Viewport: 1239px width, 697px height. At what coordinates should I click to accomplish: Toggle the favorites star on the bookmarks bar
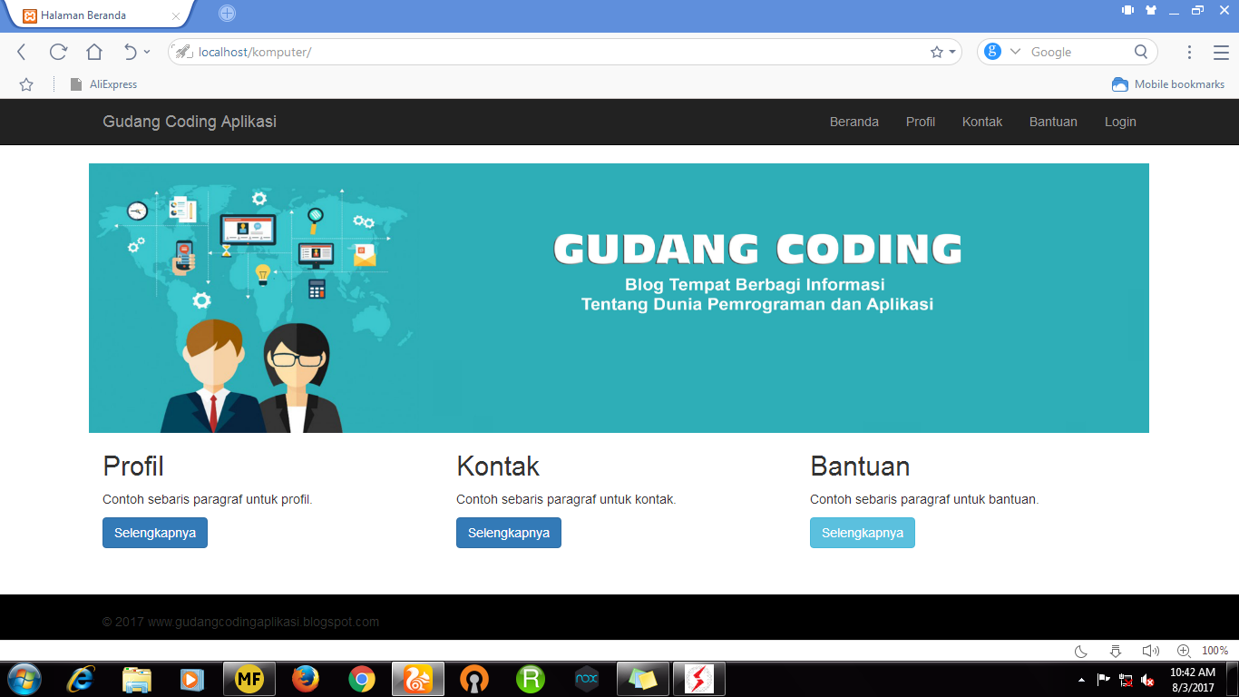pos(25,83)
